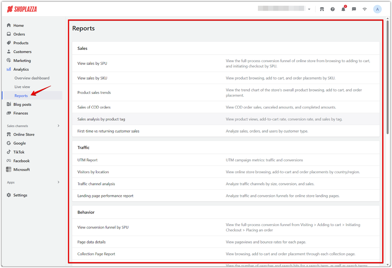Screen dimensions: 392x268
Task: Open Live view submenu item
Action: [x=22, y=87]
